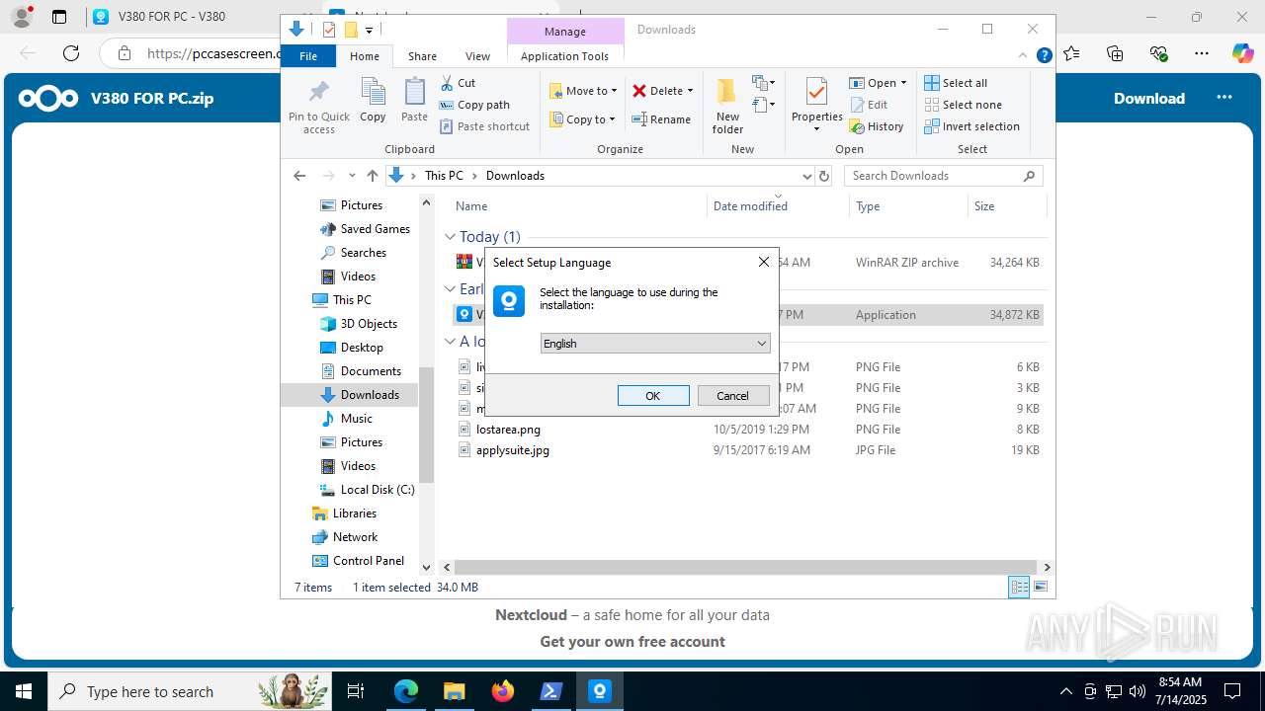The image size is (1265, 711).
Task: Confirm language with the OK button
Action: pyautogui.click(x=653, y=395)
